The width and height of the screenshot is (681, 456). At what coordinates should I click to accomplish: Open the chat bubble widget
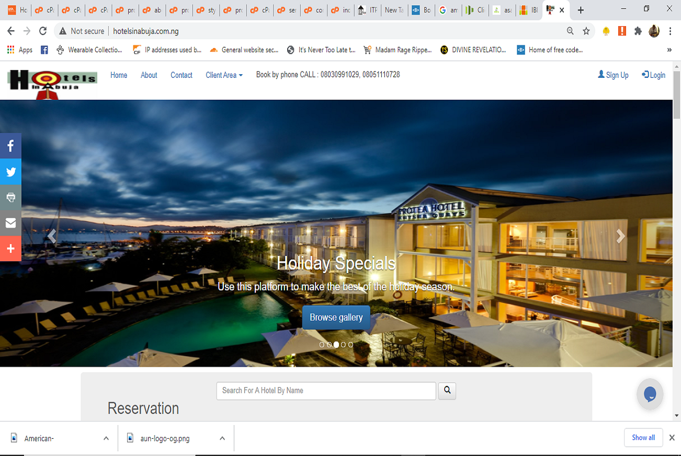tap(650, 394)
